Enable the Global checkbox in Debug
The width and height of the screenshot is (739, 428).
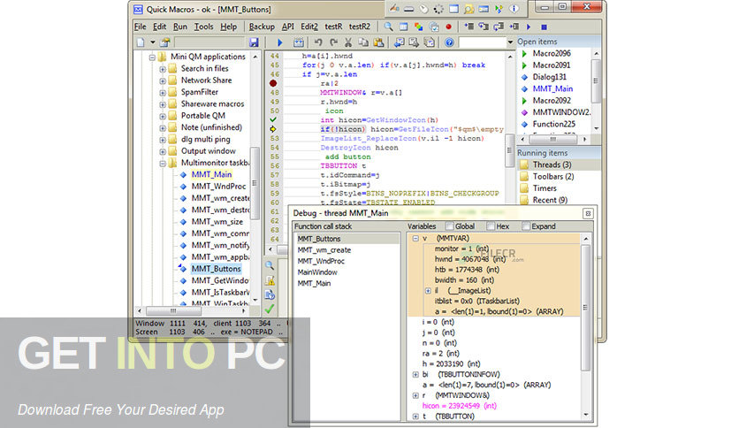(x=450, y=226)
